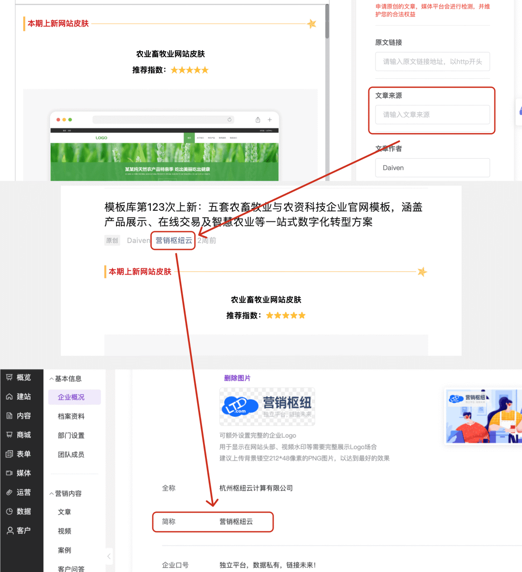Open the 媒体 video icon in sidebar
The height and width of the screenshot is (572, 522).
[x=10, y=473]
